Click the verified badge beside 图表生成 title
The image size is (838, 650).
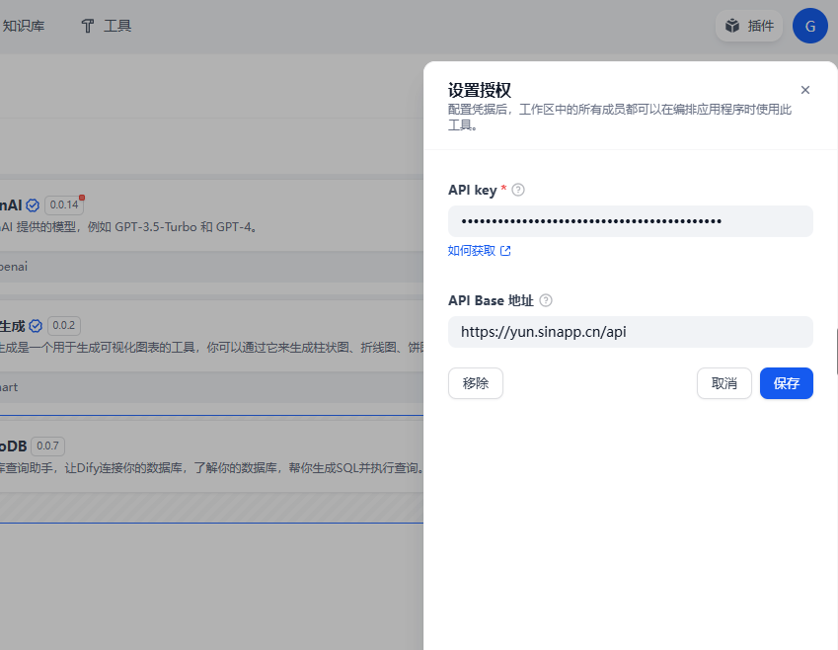(37, 325)
